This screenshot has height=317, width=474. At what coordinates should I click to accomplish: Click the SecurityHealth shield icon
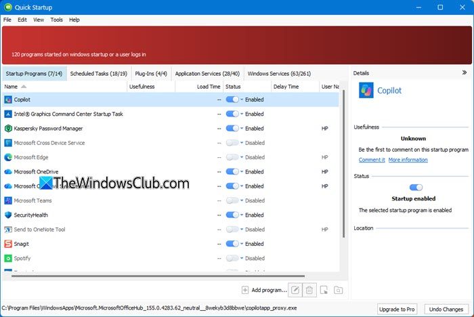click(8, 215)
